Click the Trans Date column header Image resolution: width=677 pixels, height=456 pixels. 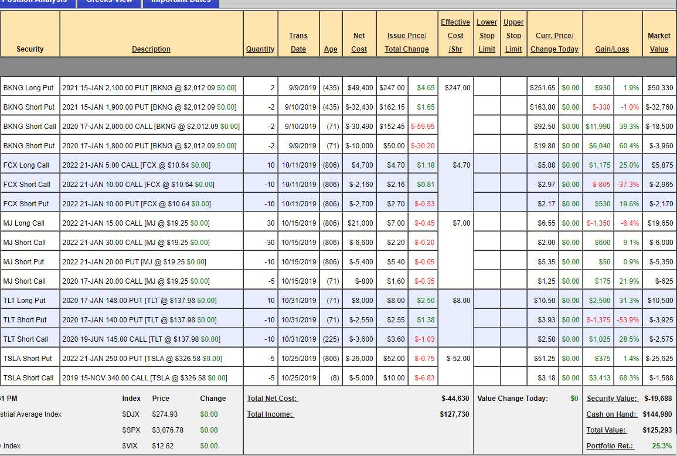click(298, 42)
